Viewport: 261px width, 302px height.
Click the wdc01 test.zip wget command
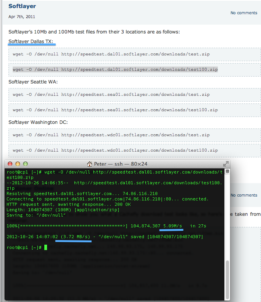point(111,135)
